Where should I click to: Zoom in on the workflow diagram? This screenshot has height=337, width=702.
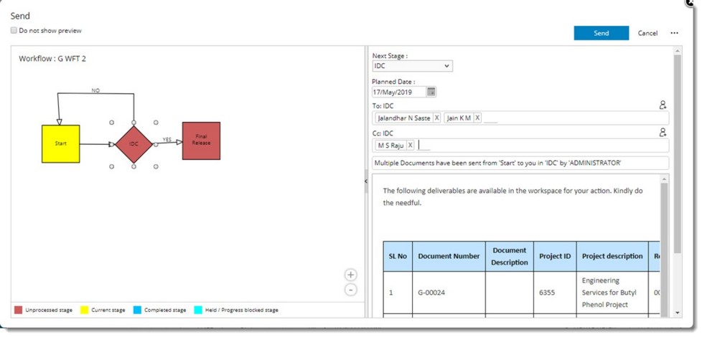pyautogui.click(x=350, y=275)
